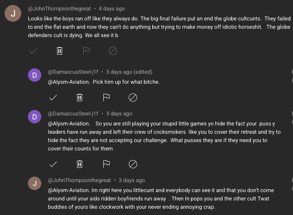The image size is (293, 215).
Task: Report the 'Pick him up' reply with flag
Action: [x=106, y=97]
